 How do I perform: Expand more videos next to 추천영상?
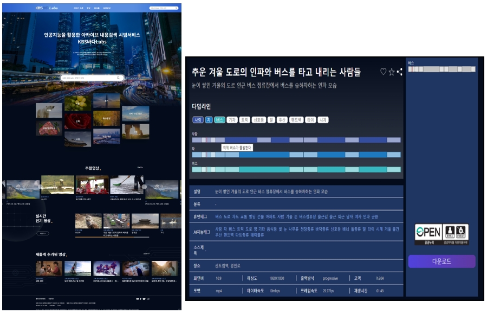click(x=140, y=168)
